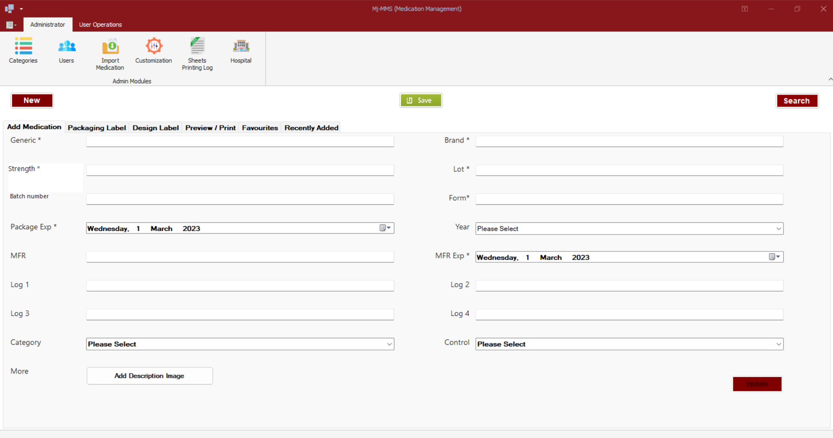Viewport: 833px width, 438px height.
Task: Select the Add Medication tab
Action: [34, 127]
